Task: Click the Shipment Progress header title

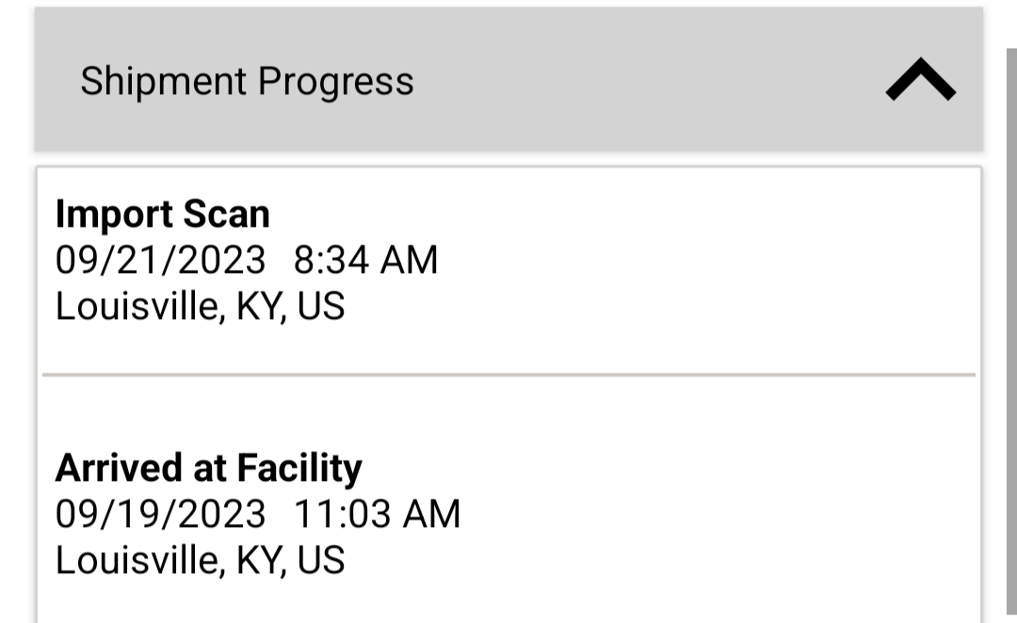Action: [x=247, y=81]
